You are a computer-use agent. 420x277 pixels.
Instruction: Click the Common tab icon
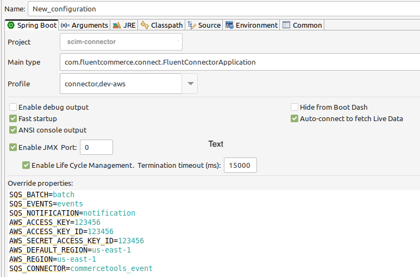coord(286,25)
